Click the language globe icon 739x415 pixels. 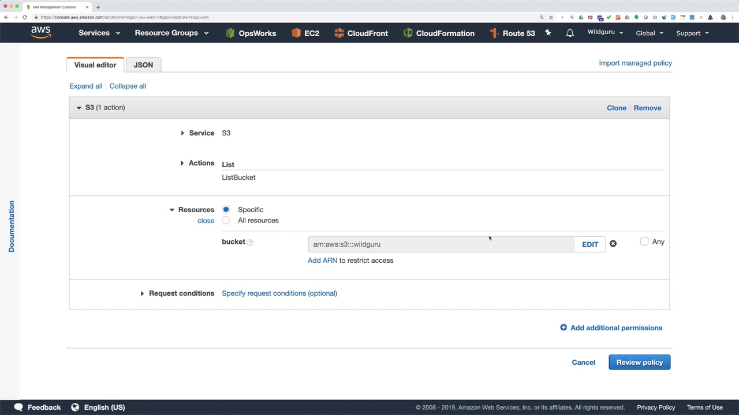coord(75,407)
